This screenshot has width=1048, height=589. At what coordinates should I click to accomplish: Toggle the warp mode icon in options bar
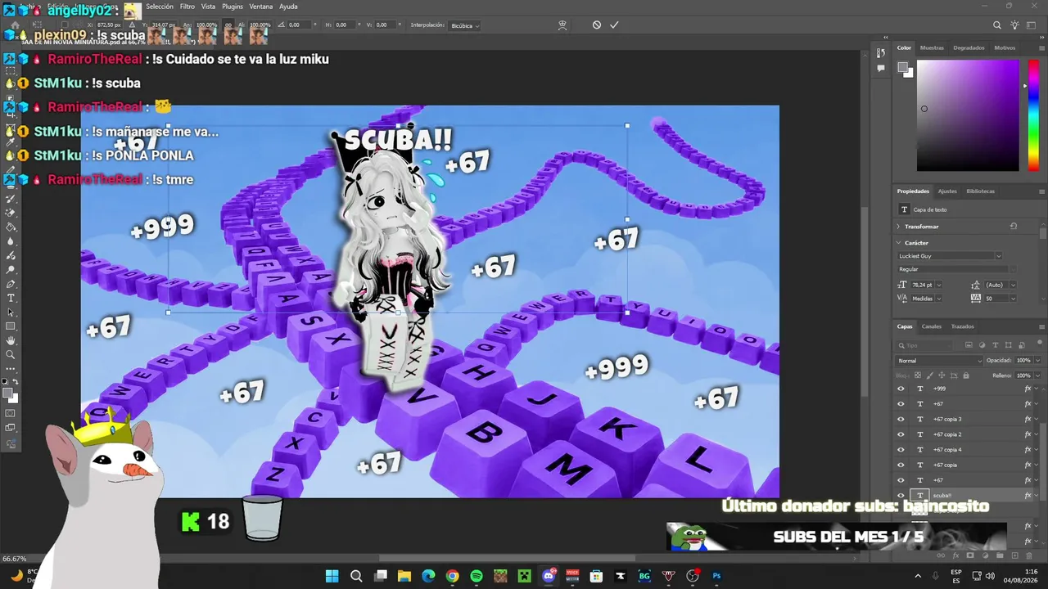(x=562, y=25)
